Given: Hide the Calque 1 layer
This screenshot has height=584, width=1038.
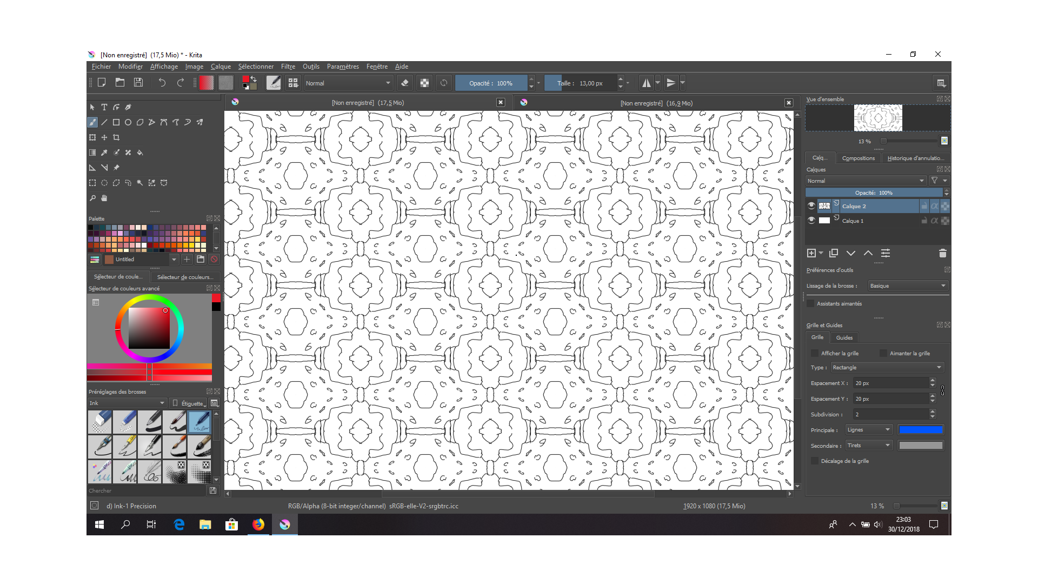Looking at the screenshot, I should (811, 221).
